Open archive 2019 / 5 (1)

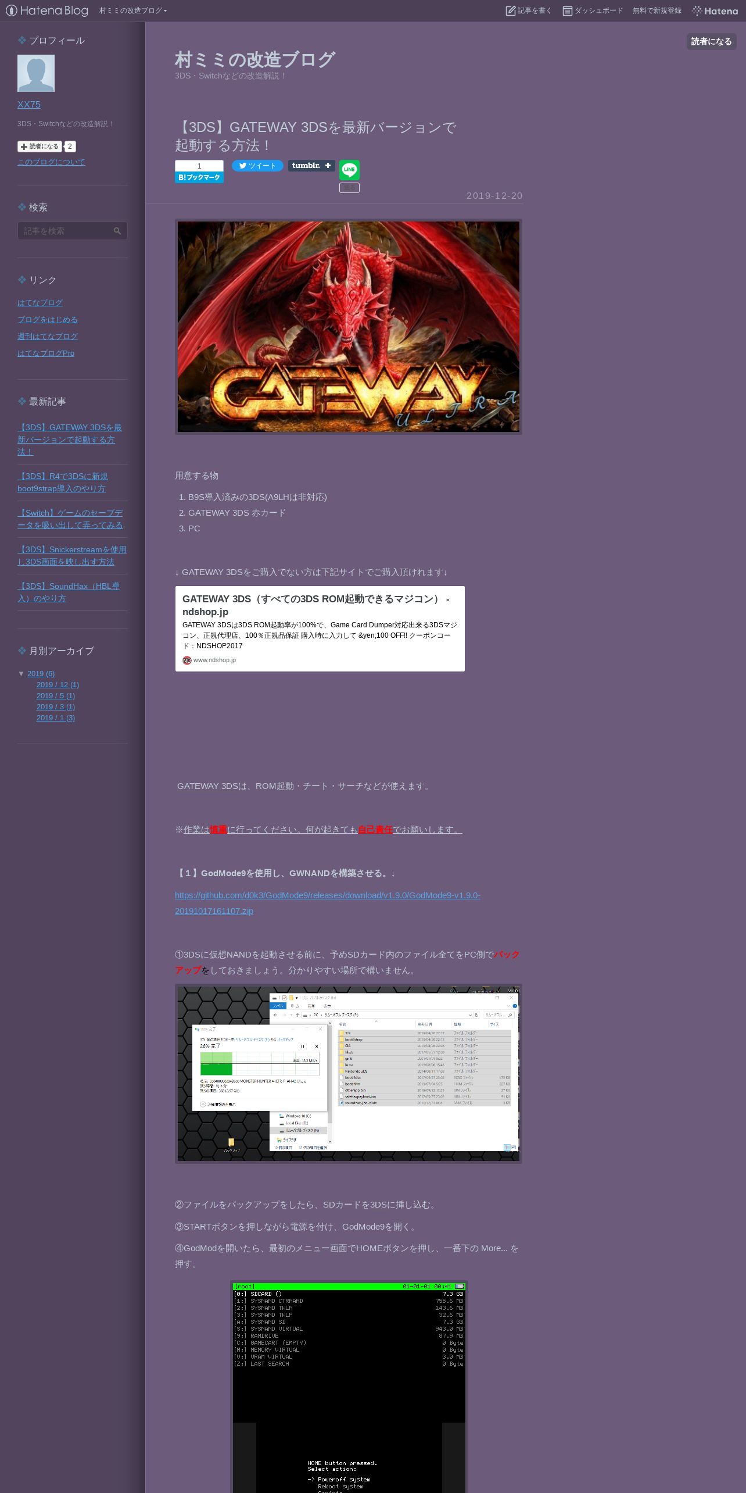pyautogui.click(x=56, y=696)
